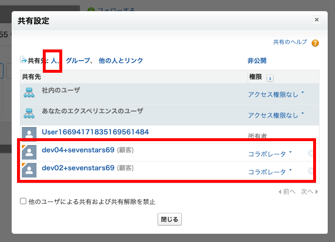Click the help question mark icon

315,43
